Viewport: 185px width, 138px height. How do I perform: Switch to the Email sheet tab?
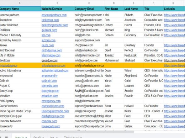(37, 137)
